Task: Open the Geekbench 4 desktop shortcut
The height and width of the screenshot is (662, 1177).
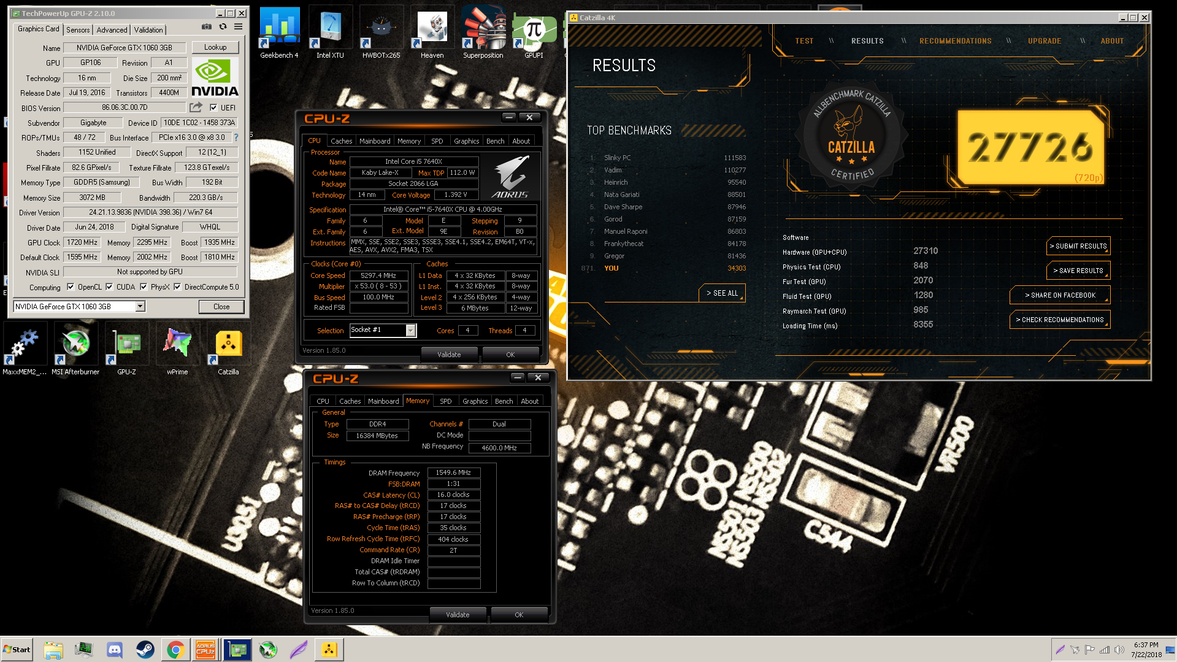Action: coord(279,32)
